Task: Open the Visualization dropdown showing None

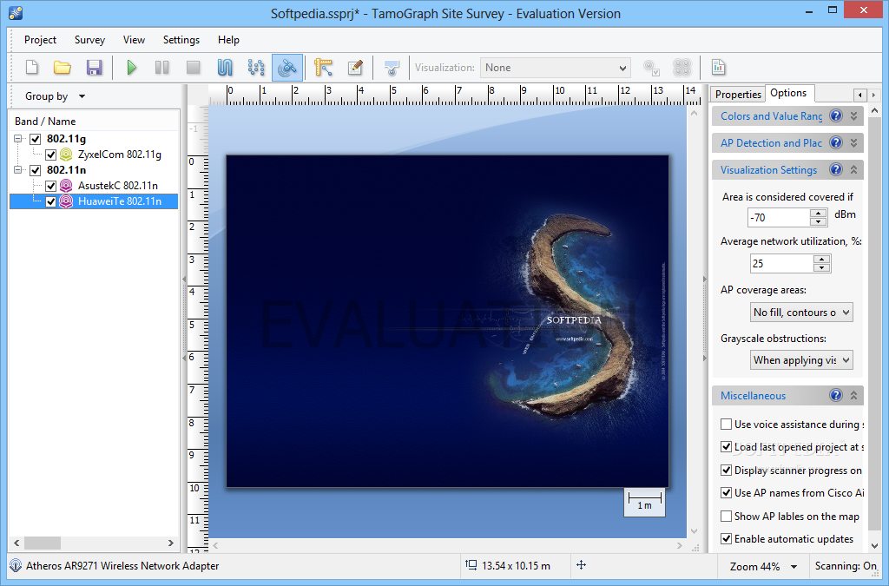Action: click(556, 68)
